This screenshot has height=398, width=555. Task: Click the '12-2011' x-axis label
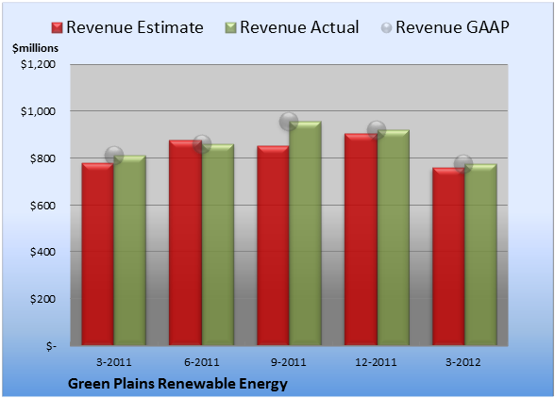point(376,362)
